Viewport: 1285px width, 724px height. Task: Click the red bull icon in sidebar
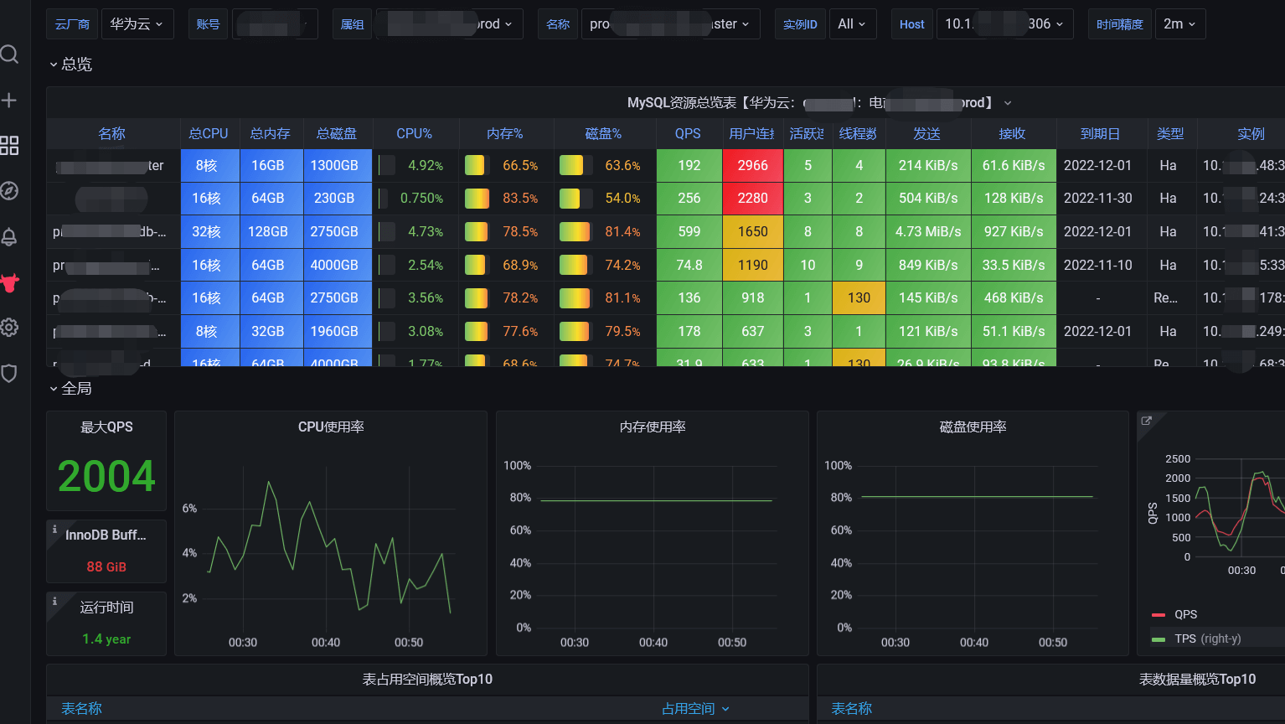click(x=9, y=282)
